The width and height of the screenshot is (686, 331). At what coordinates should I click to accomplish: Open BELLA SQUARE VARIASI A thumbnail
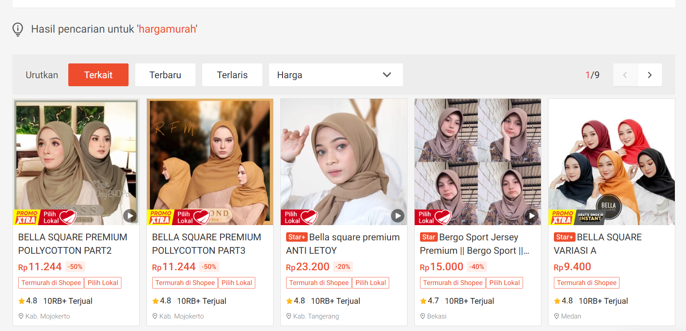pos(611,162)
